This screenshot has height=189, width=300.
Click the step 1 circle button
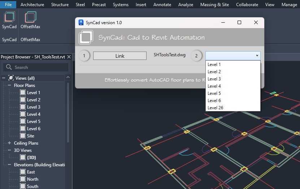pyautogui.click(x=84, y=56)
